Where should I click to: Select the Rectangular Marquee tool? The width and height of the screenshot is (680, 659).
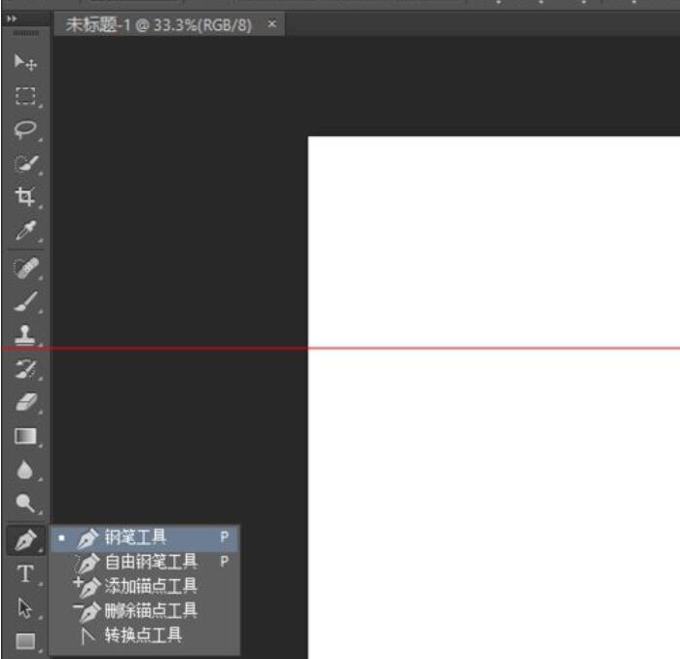click(25, 95)
